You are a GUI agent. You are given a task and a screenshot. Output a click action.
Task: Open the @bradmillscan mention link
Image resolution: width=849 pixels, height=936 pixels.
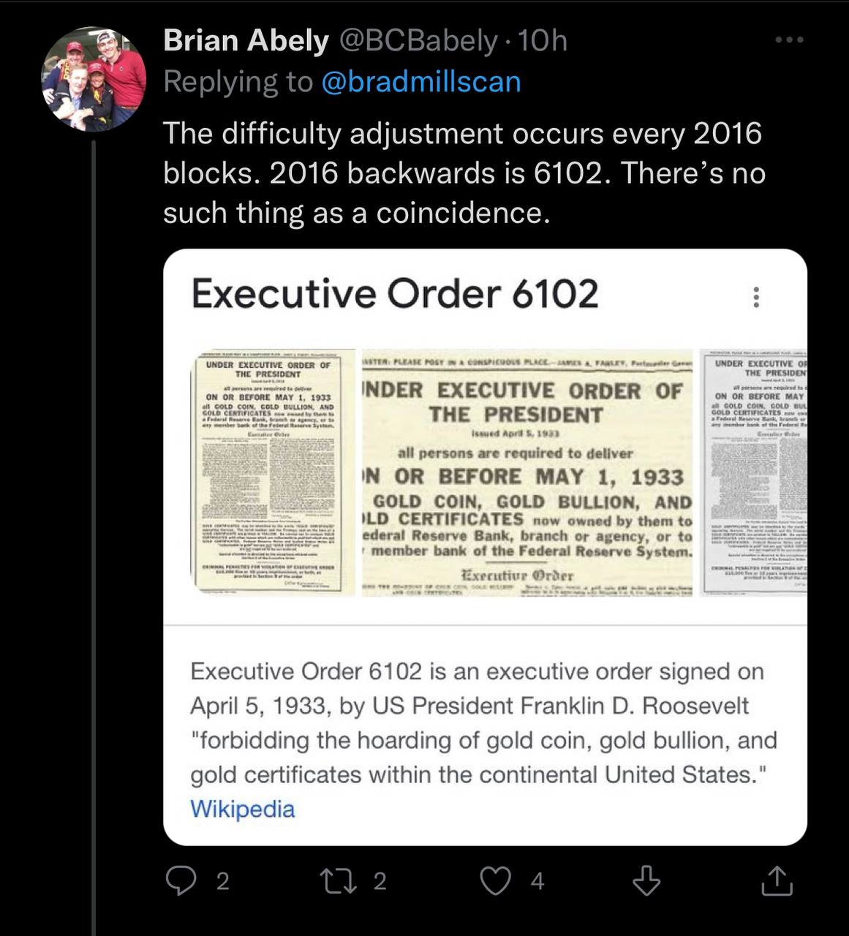[420, 82]
